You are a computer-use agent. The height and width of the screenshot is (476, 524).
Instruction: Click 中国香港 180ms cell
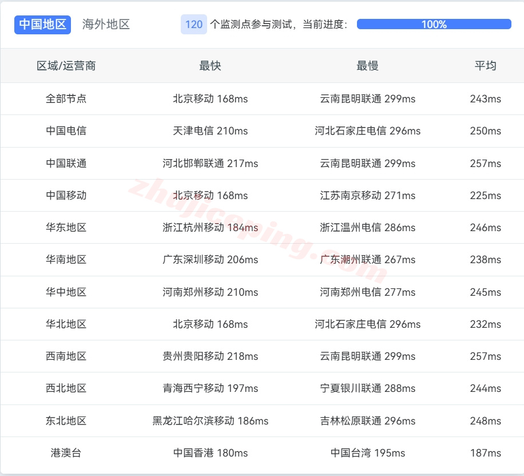pos(210,453)
